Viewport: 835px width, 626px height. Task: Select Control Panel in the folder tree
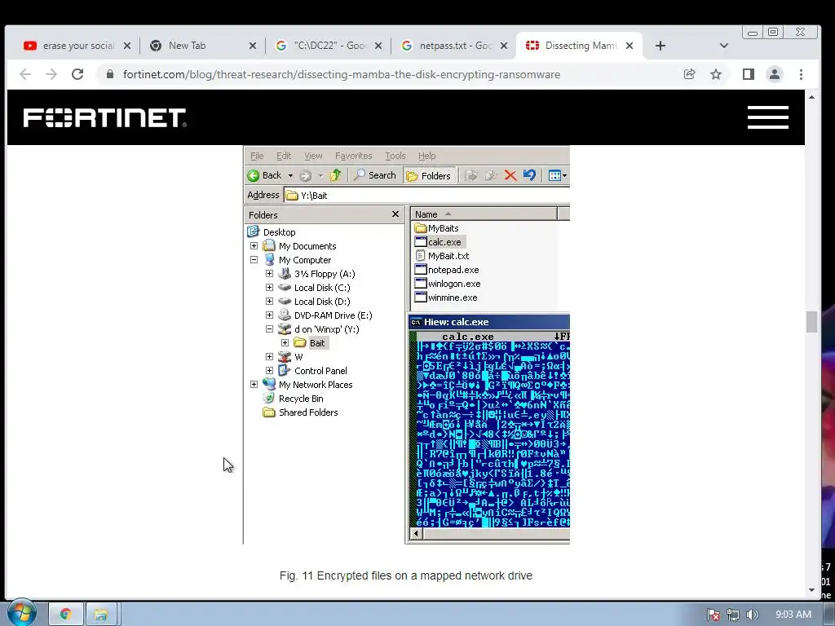click(x=313, y=371)
